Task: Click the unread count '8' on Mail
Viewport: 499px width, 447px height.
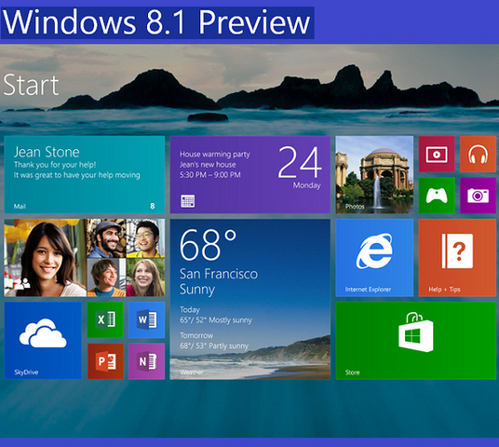Action: tap(153, 206)
